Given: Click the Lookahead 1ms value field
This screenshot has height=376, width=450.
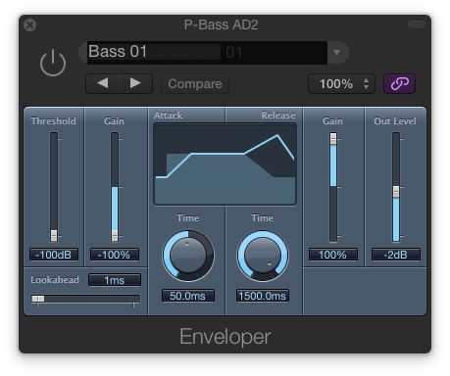Looking at the screenshot, I should click(x=115, y=280).
